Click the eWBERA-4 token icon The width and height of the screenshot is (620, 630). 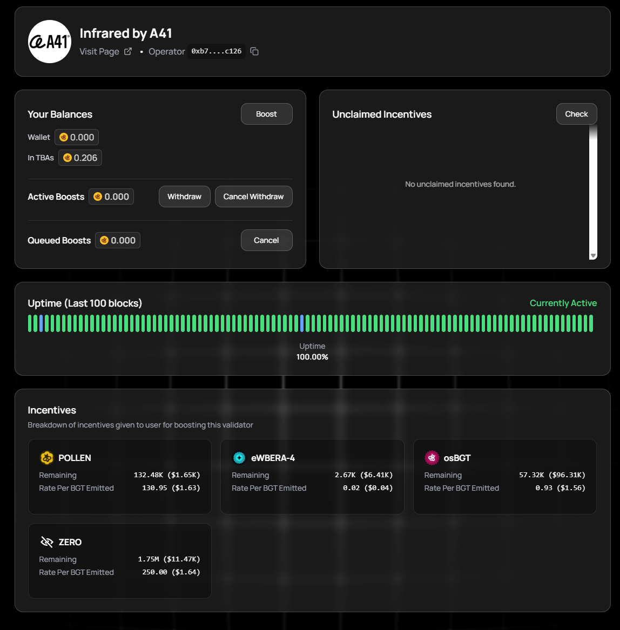[x=239, y=458]
